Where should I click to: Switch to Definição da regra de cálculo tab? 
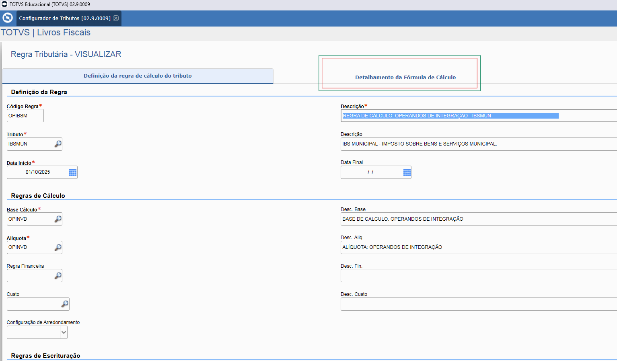tap(138, 76)
